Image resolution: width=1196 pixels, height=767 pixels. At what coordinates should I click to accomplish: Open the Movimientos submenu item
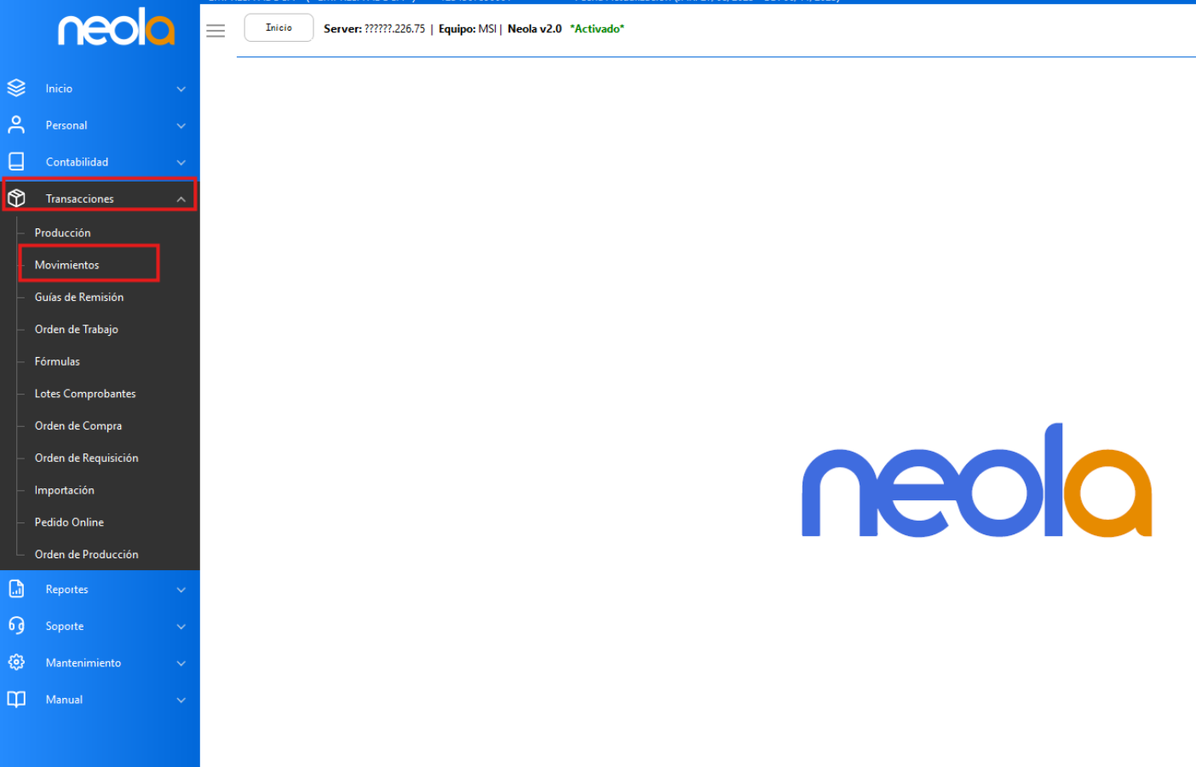[66, 265]
